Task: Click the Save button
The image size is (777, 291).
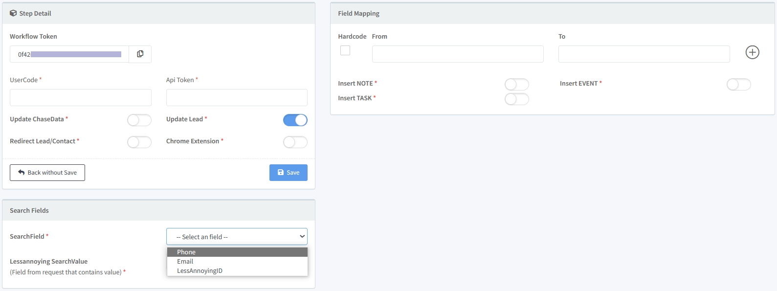Action: 289,173
